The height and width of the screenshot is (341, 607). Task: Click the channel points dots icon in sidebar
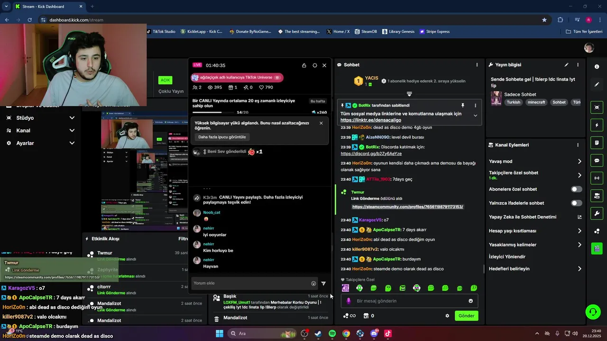coord(597,231)
